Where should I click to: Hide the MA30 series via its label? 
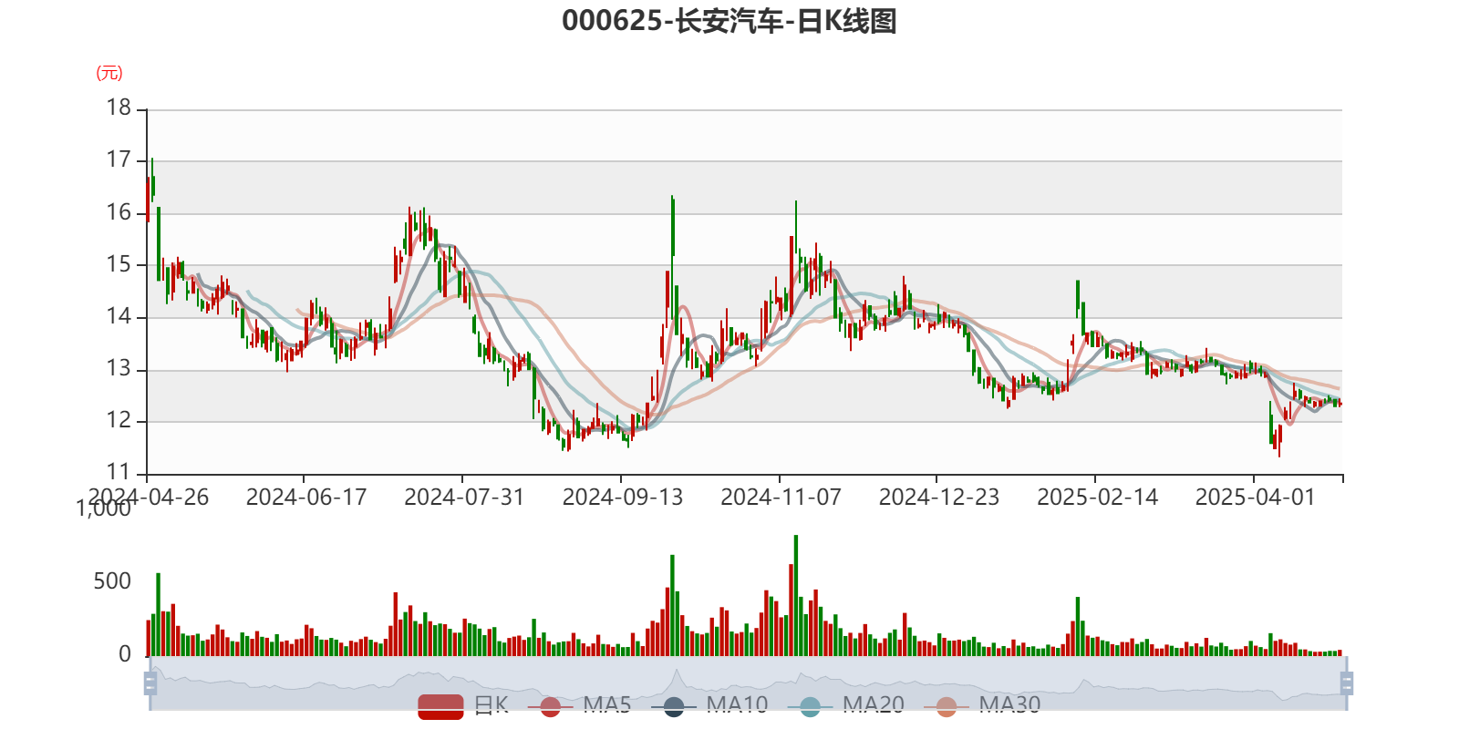pyautogui.click(x=1009, y=704)
